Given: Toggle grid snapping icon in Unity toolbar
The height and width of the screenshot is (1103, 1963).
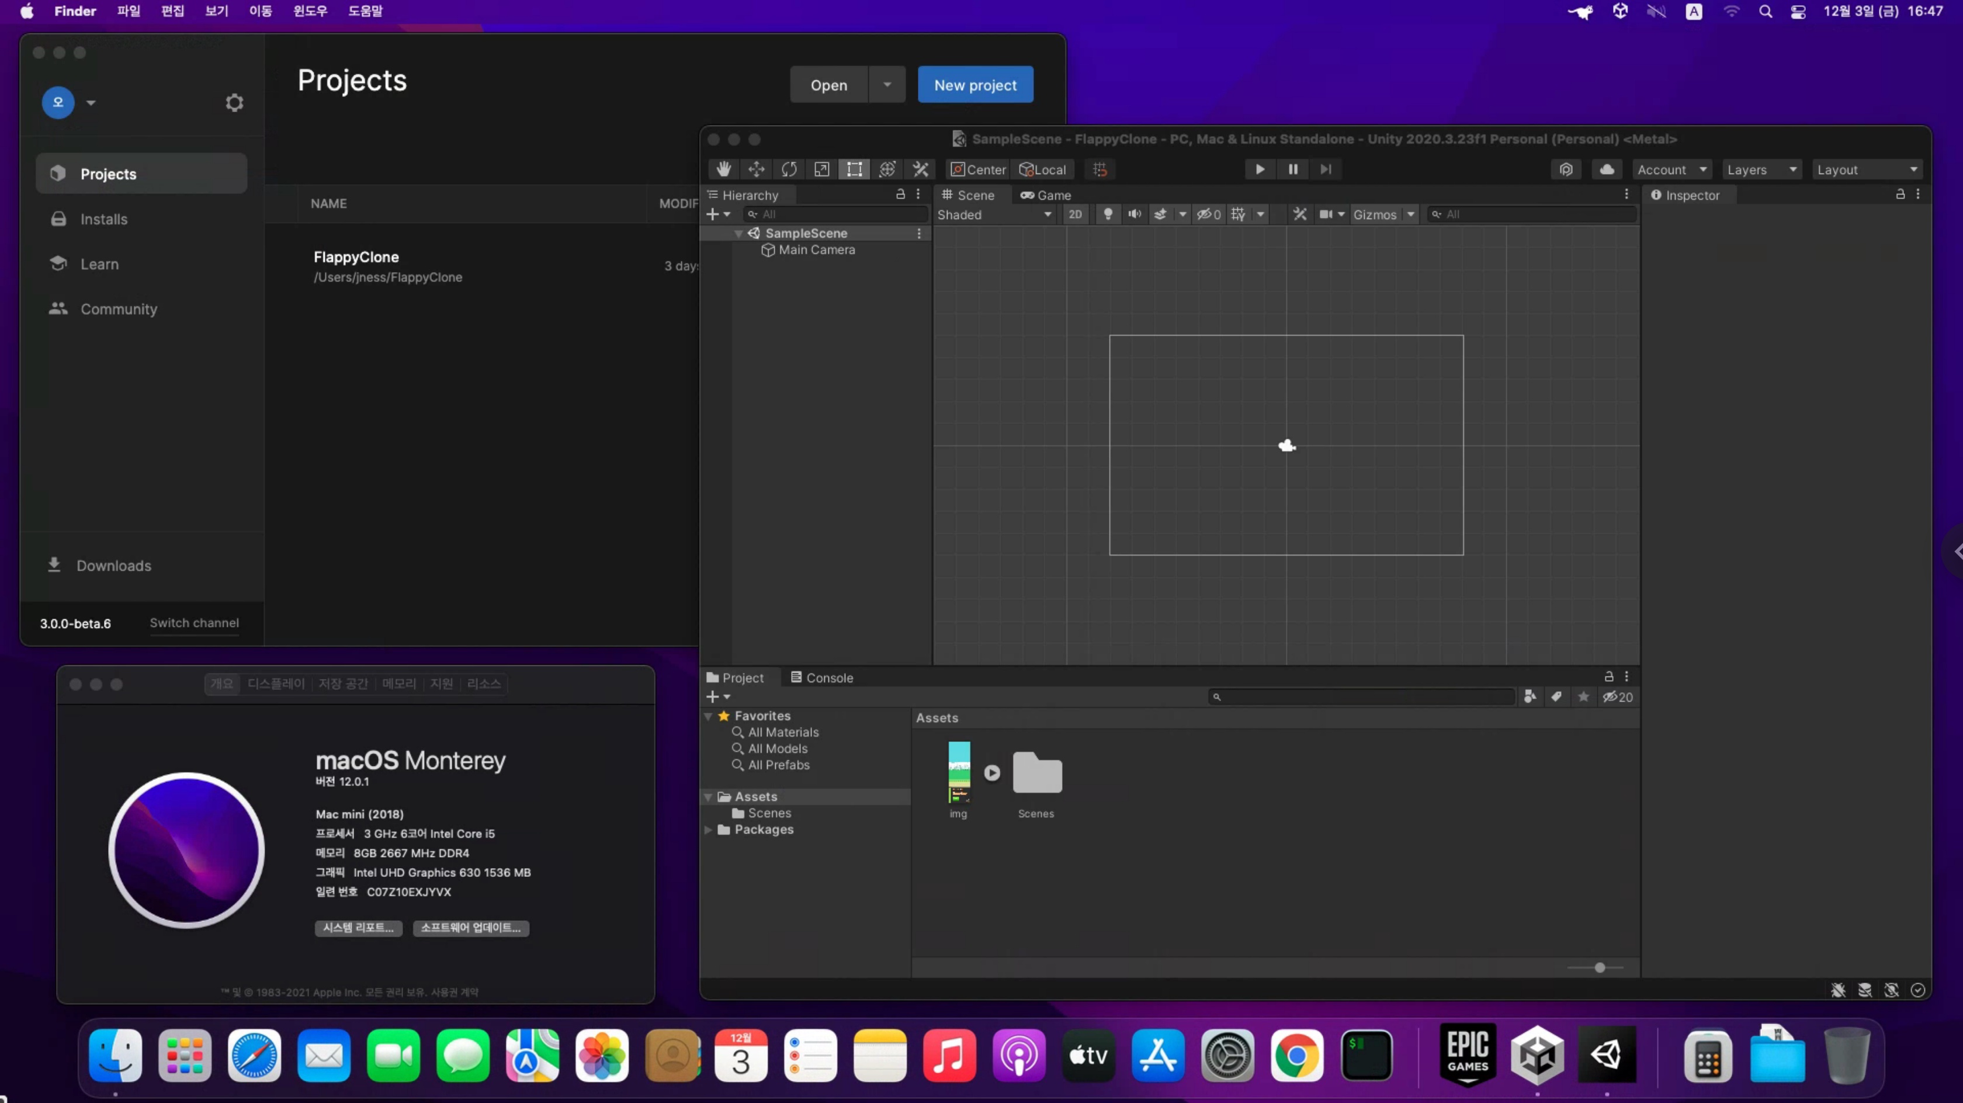Looking at the screenshot, I should [1100, 169].
